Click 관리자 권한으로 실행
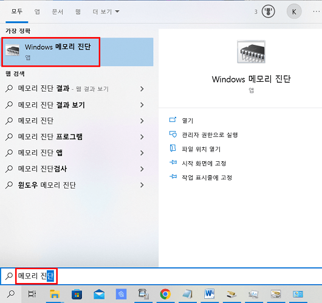This screenshot has width=322, height=303. click(210, 135)
